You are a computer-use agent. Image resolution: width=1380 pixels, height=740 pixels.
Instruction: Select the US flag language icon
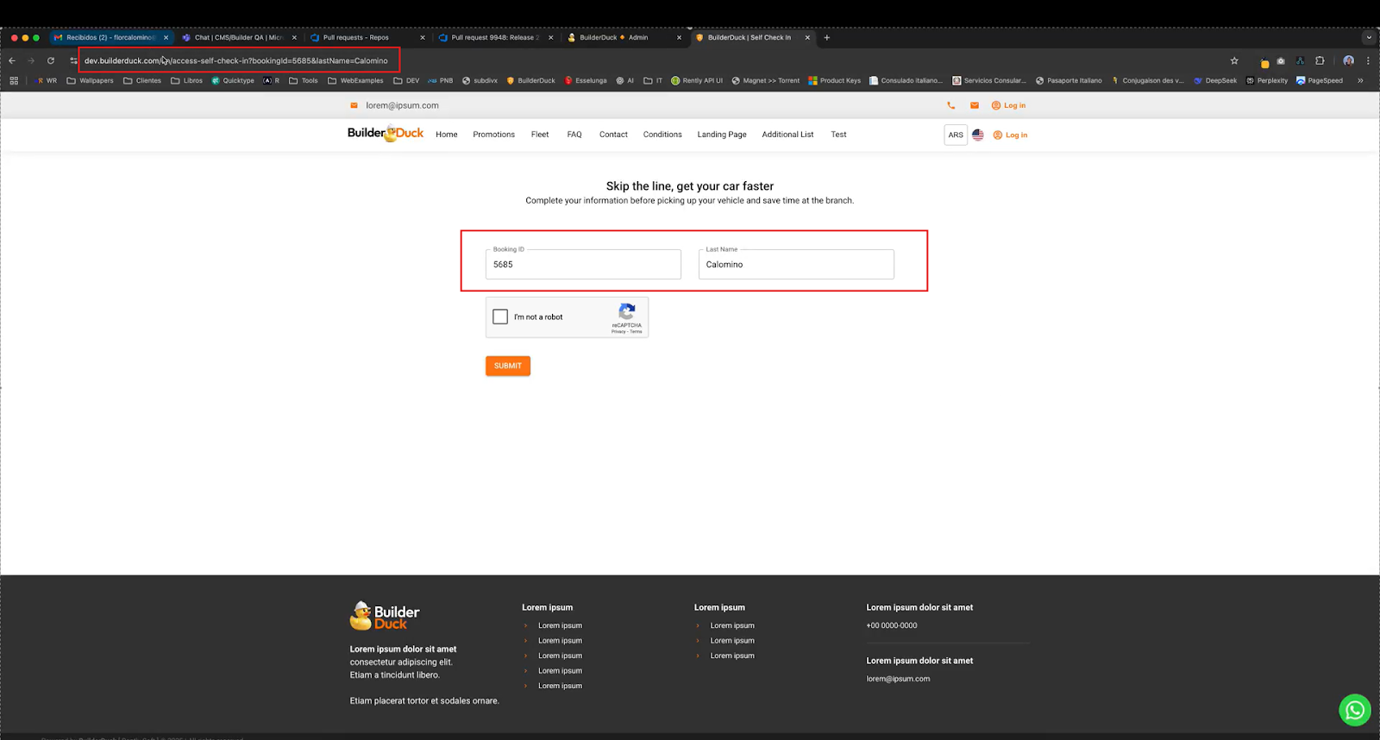[977, 135]
